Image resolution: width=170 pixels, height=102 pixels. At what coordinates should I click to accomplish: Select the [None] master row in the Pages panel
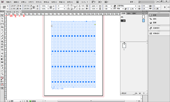(x=133, y=17)
